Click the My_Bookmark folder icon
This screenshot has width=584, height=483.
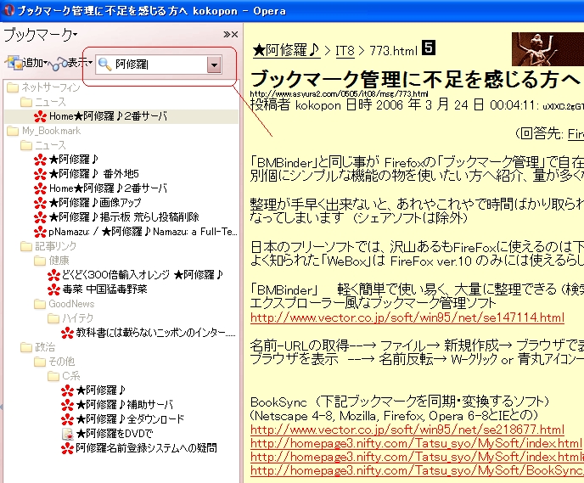pyautogui.click(x=13, y=131)
